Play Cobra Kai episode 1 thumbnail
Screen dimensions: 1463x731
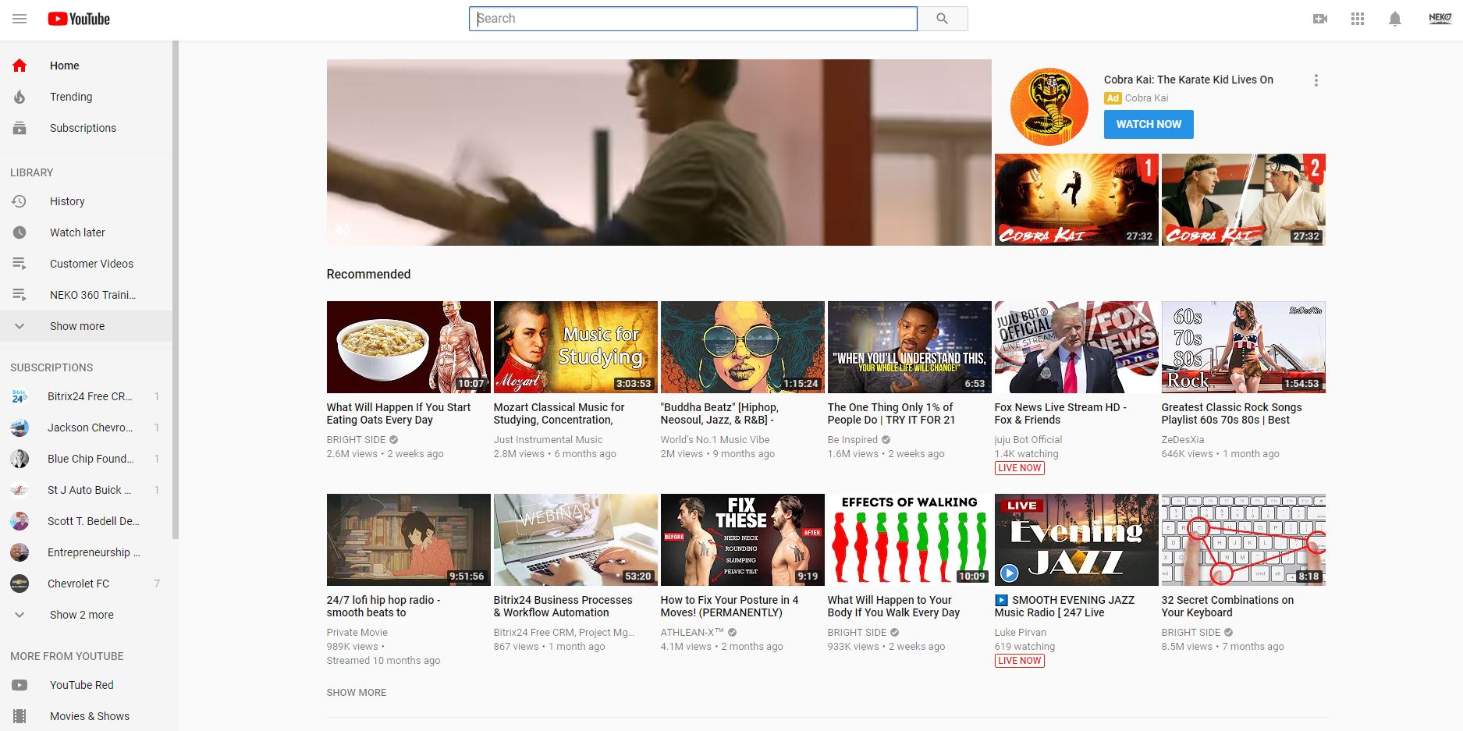click(x=1076, y=200)
